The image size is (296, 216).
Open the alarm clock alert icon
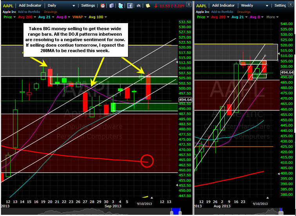[x=103, y=5]
